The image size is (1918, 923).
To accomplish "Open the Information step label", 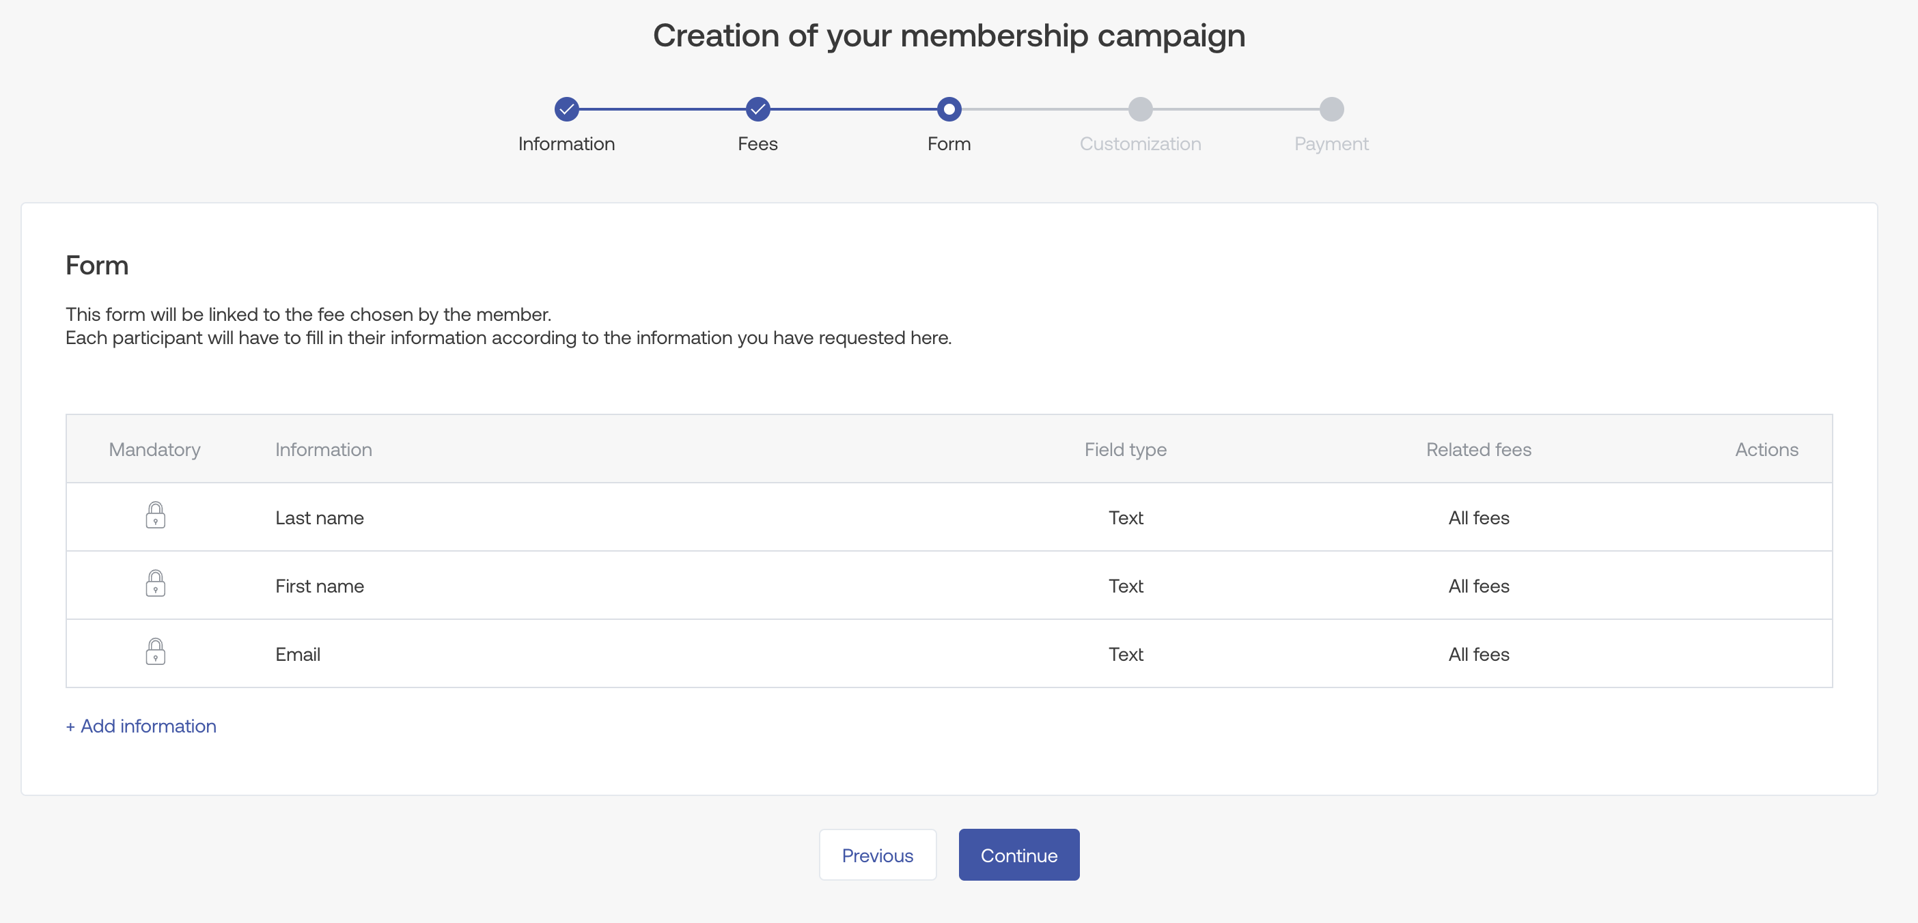I will [567, 143].
